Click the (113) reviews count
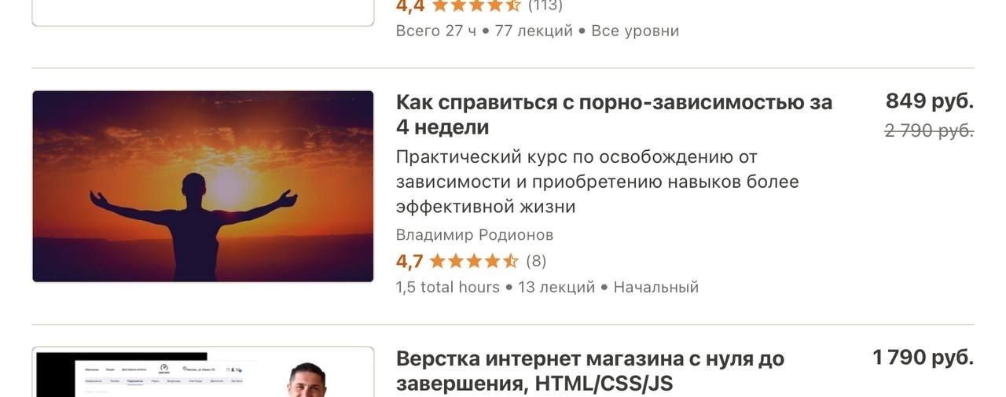Image resolution: width=1006 pixels, height=397 pixels. pyautogui.click(x=545, y=6)
